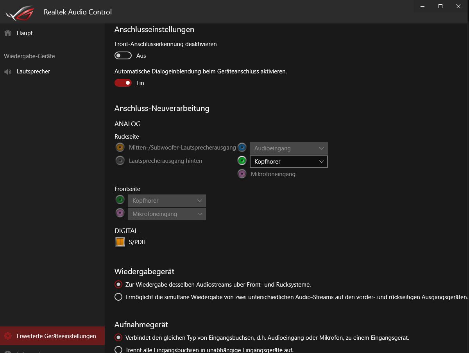The image size is (469, 353).
Task: Close the Realtek Audio Control window
Action: (x=459, y=6)
